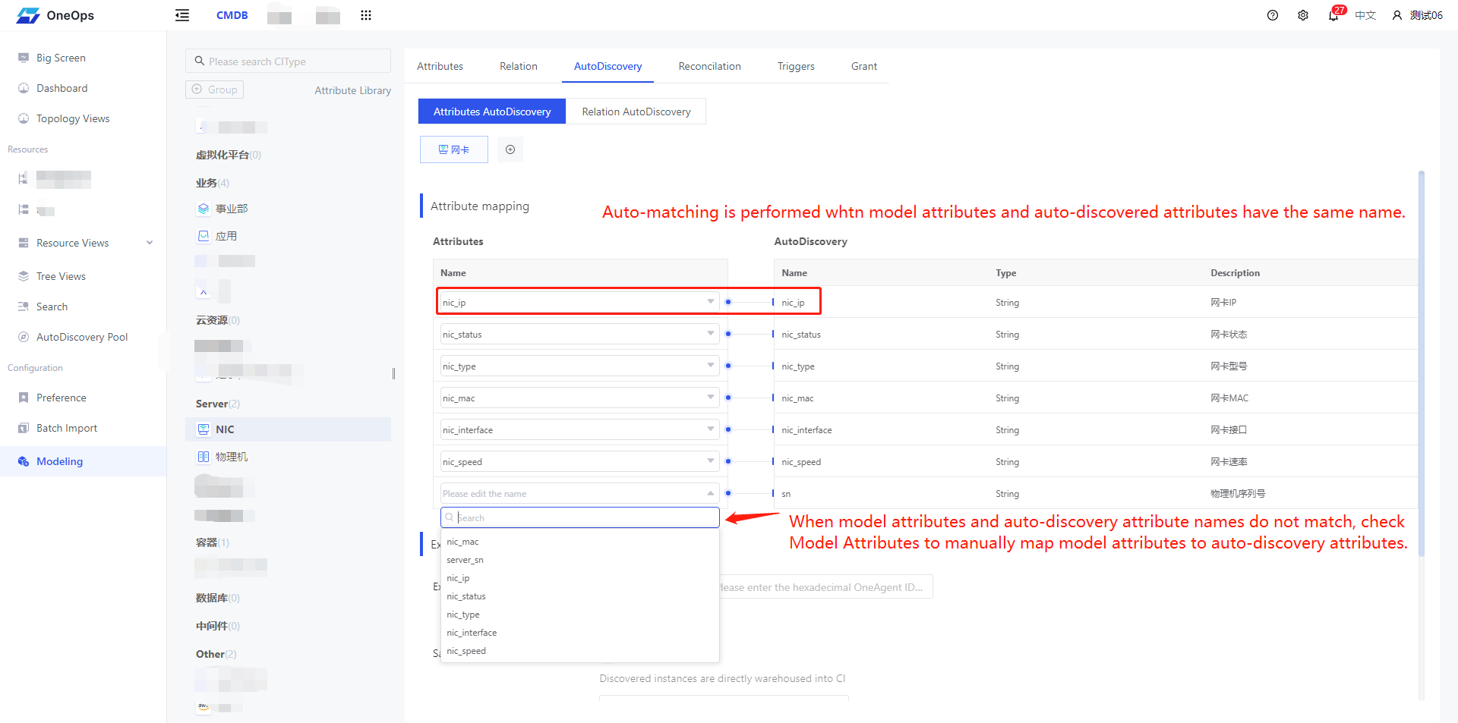The height and width of the screenshot is (723, 1458).
Task: Click the Group add button
Action: pos(214,90)
